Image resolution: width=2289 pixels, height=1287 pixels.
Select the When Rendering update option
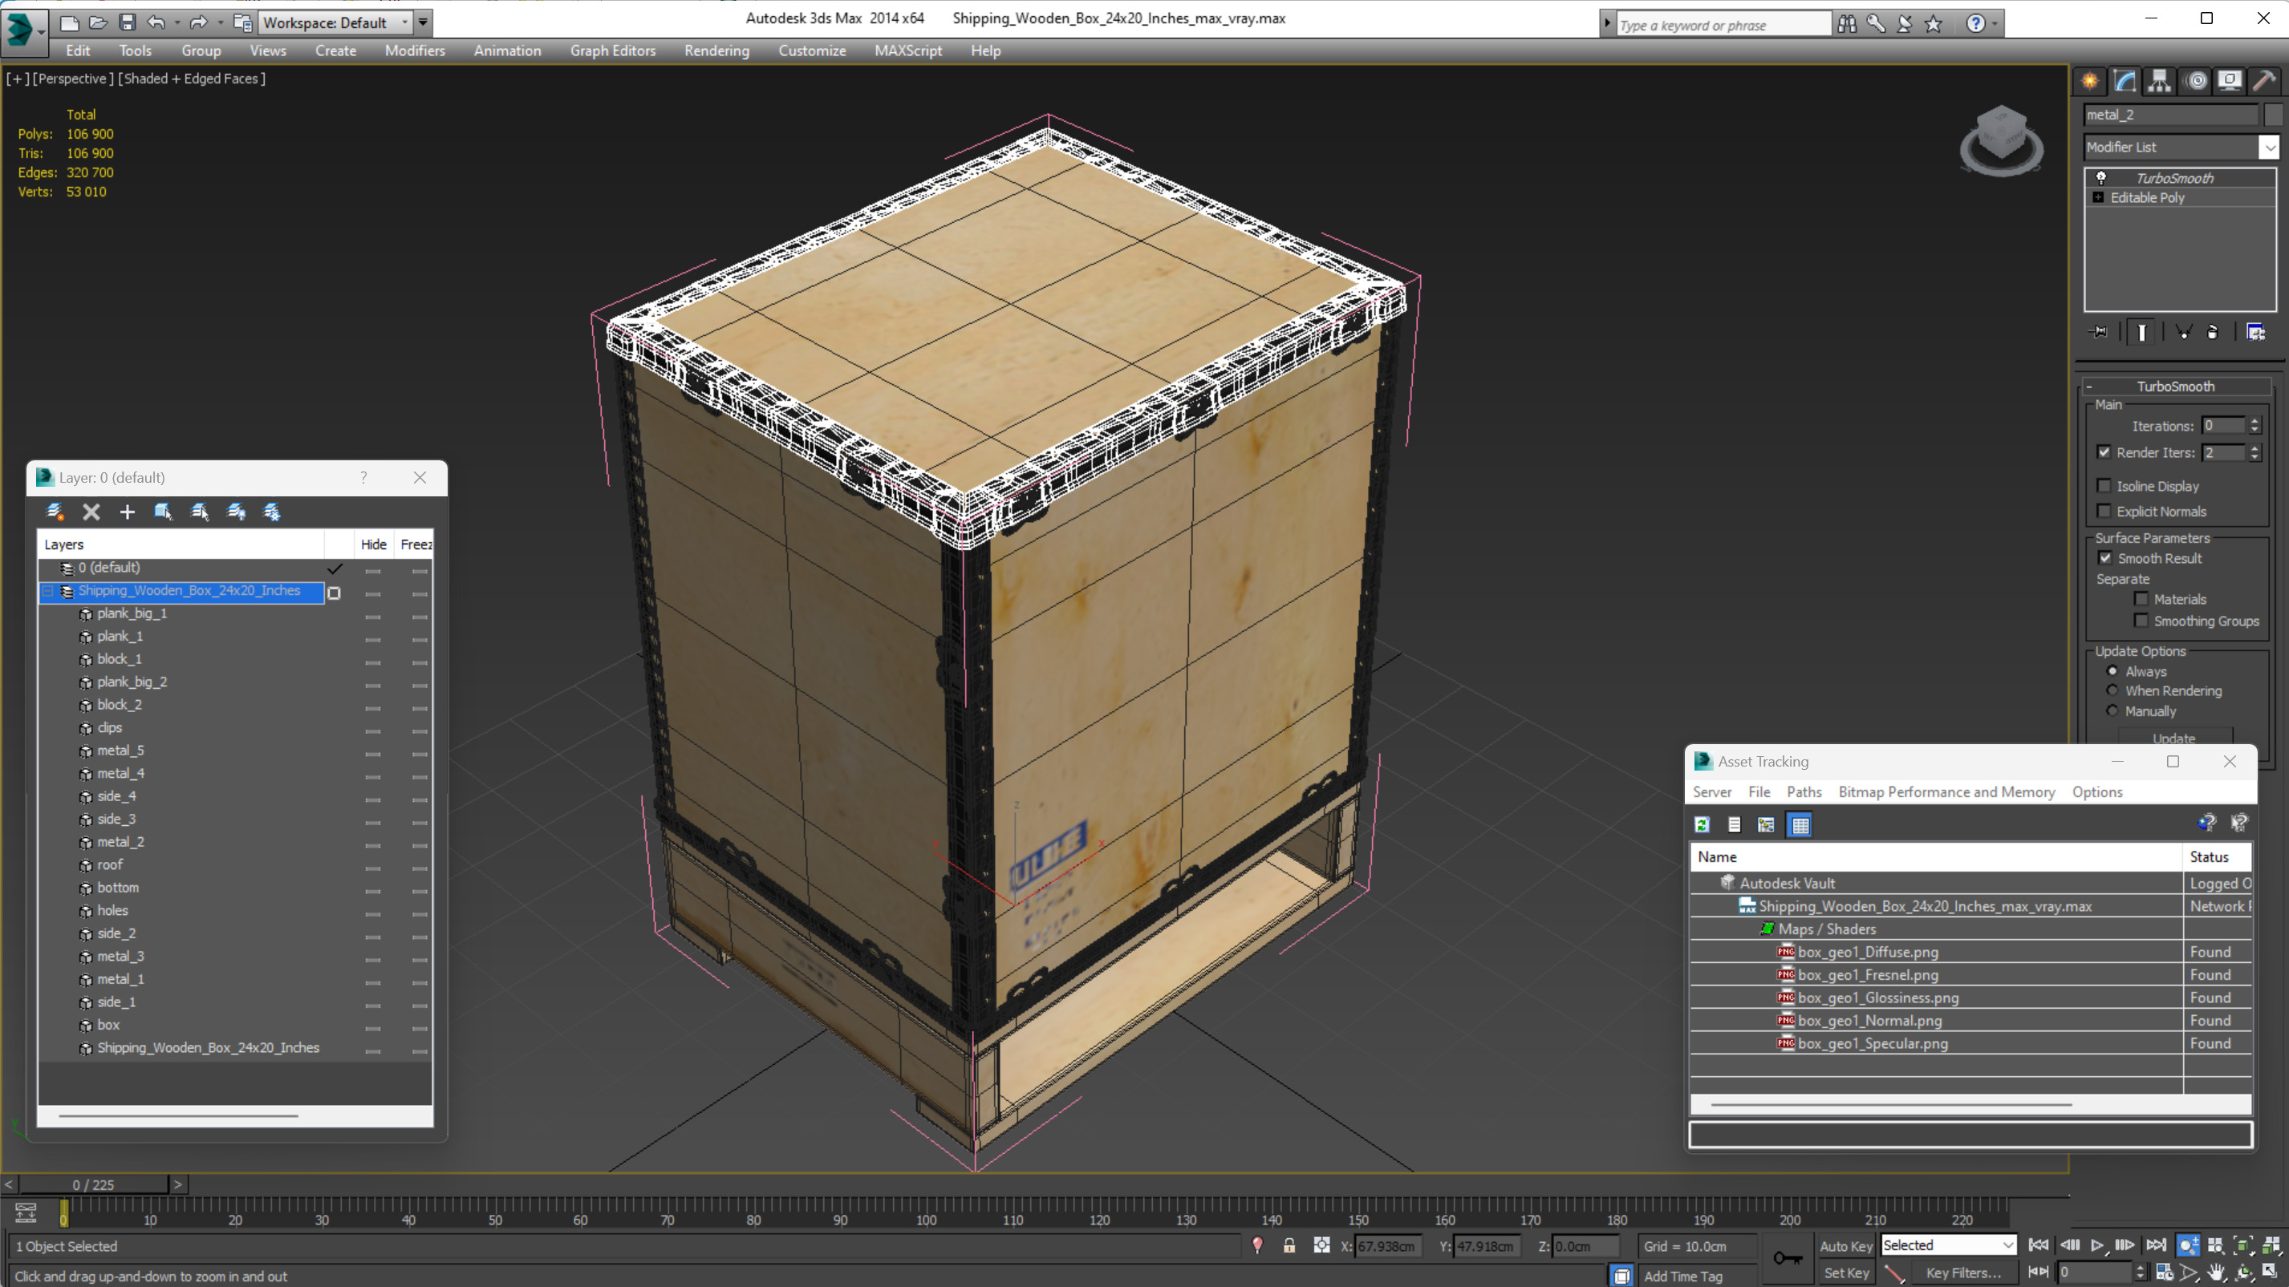click(2112, 690)
